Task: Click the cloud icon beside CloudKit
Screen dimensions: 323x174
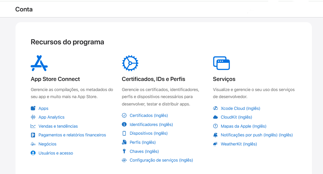Action: coord(215,117)
